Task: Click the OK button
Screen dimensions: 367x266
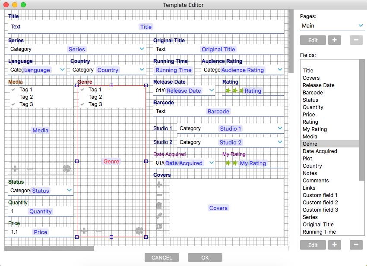Action: (x=205, y=257)
